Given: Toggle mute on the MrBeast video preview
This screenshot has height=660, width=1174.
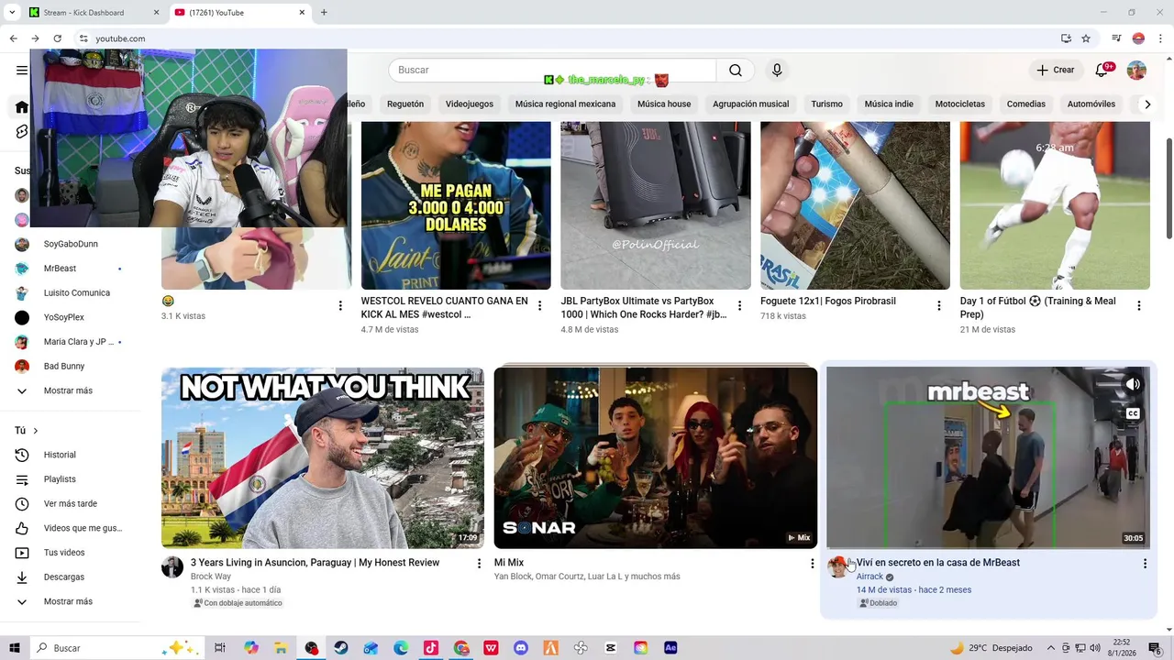Looking at the screenshot, I should point(1134,384).
